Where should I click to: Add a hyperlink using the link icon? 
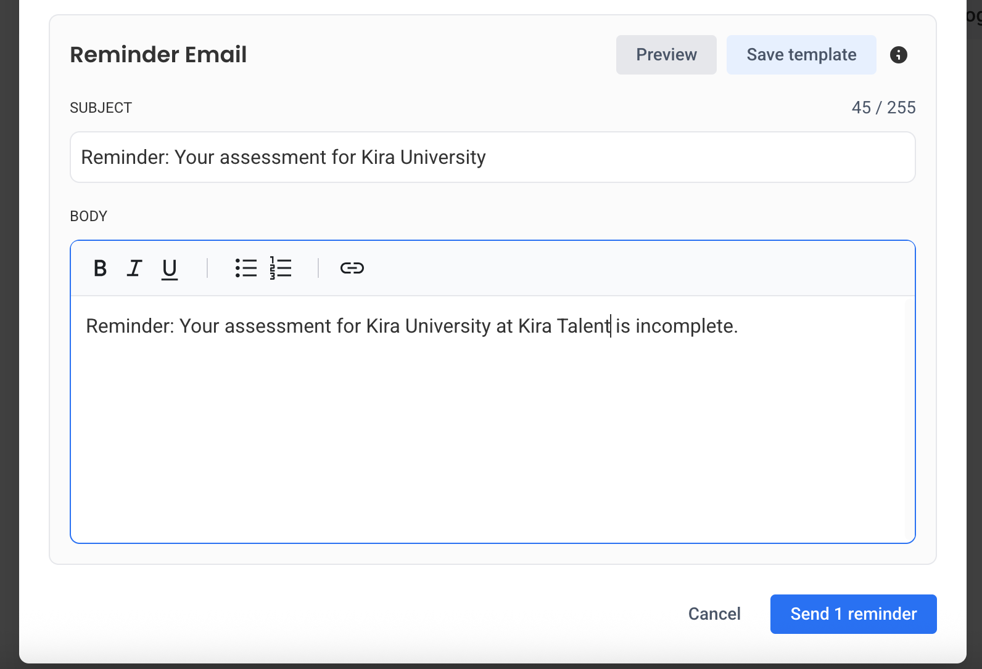[352, 268]
